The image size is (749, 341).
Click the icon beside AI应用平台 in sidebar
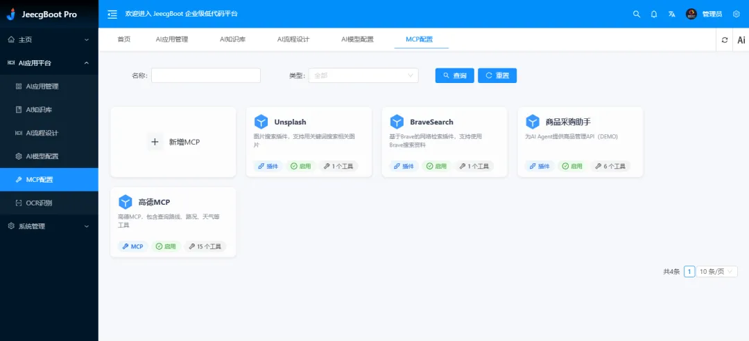pyautogui.click(x=12, y=63)
